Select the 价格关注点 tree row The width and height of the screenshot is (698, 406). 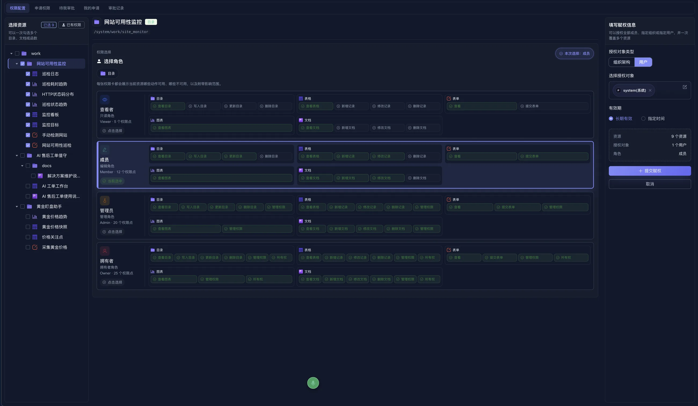(x=46, y=237)
